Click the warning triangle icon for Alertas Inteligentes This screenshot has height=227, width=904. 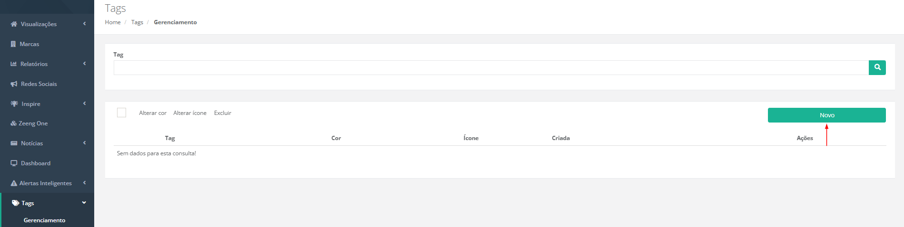pyautogui.click(x=14, y=183)
